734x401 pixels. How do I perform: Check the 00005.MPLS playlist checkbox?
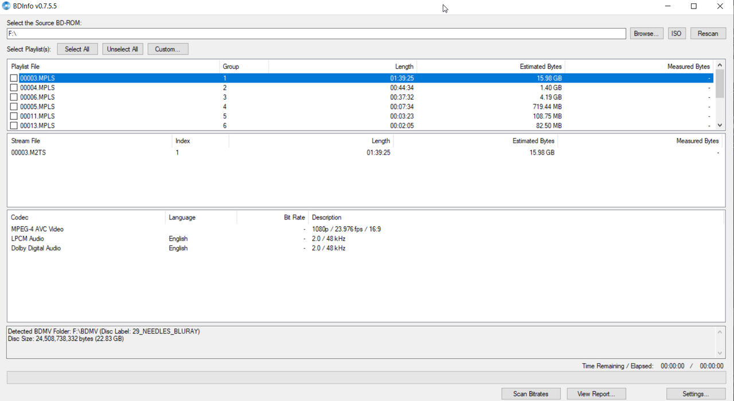click(14, 107)
